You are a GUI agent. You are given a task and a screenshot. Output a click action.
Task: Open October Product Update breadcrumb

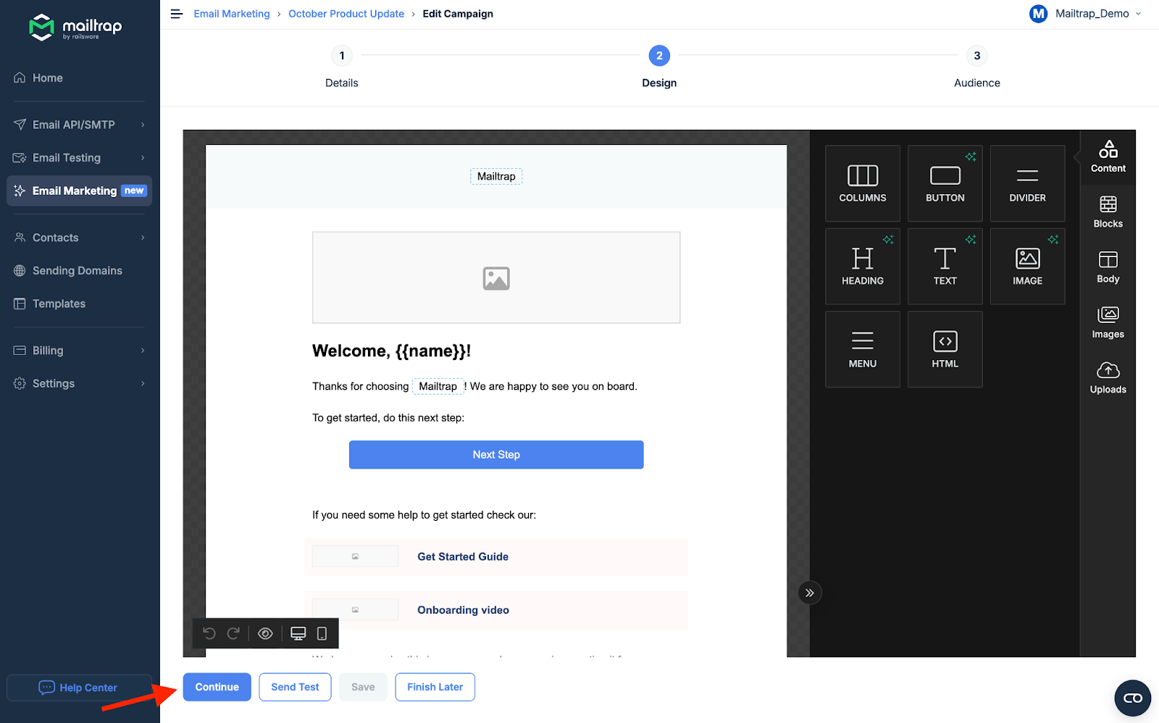[346, 14]
